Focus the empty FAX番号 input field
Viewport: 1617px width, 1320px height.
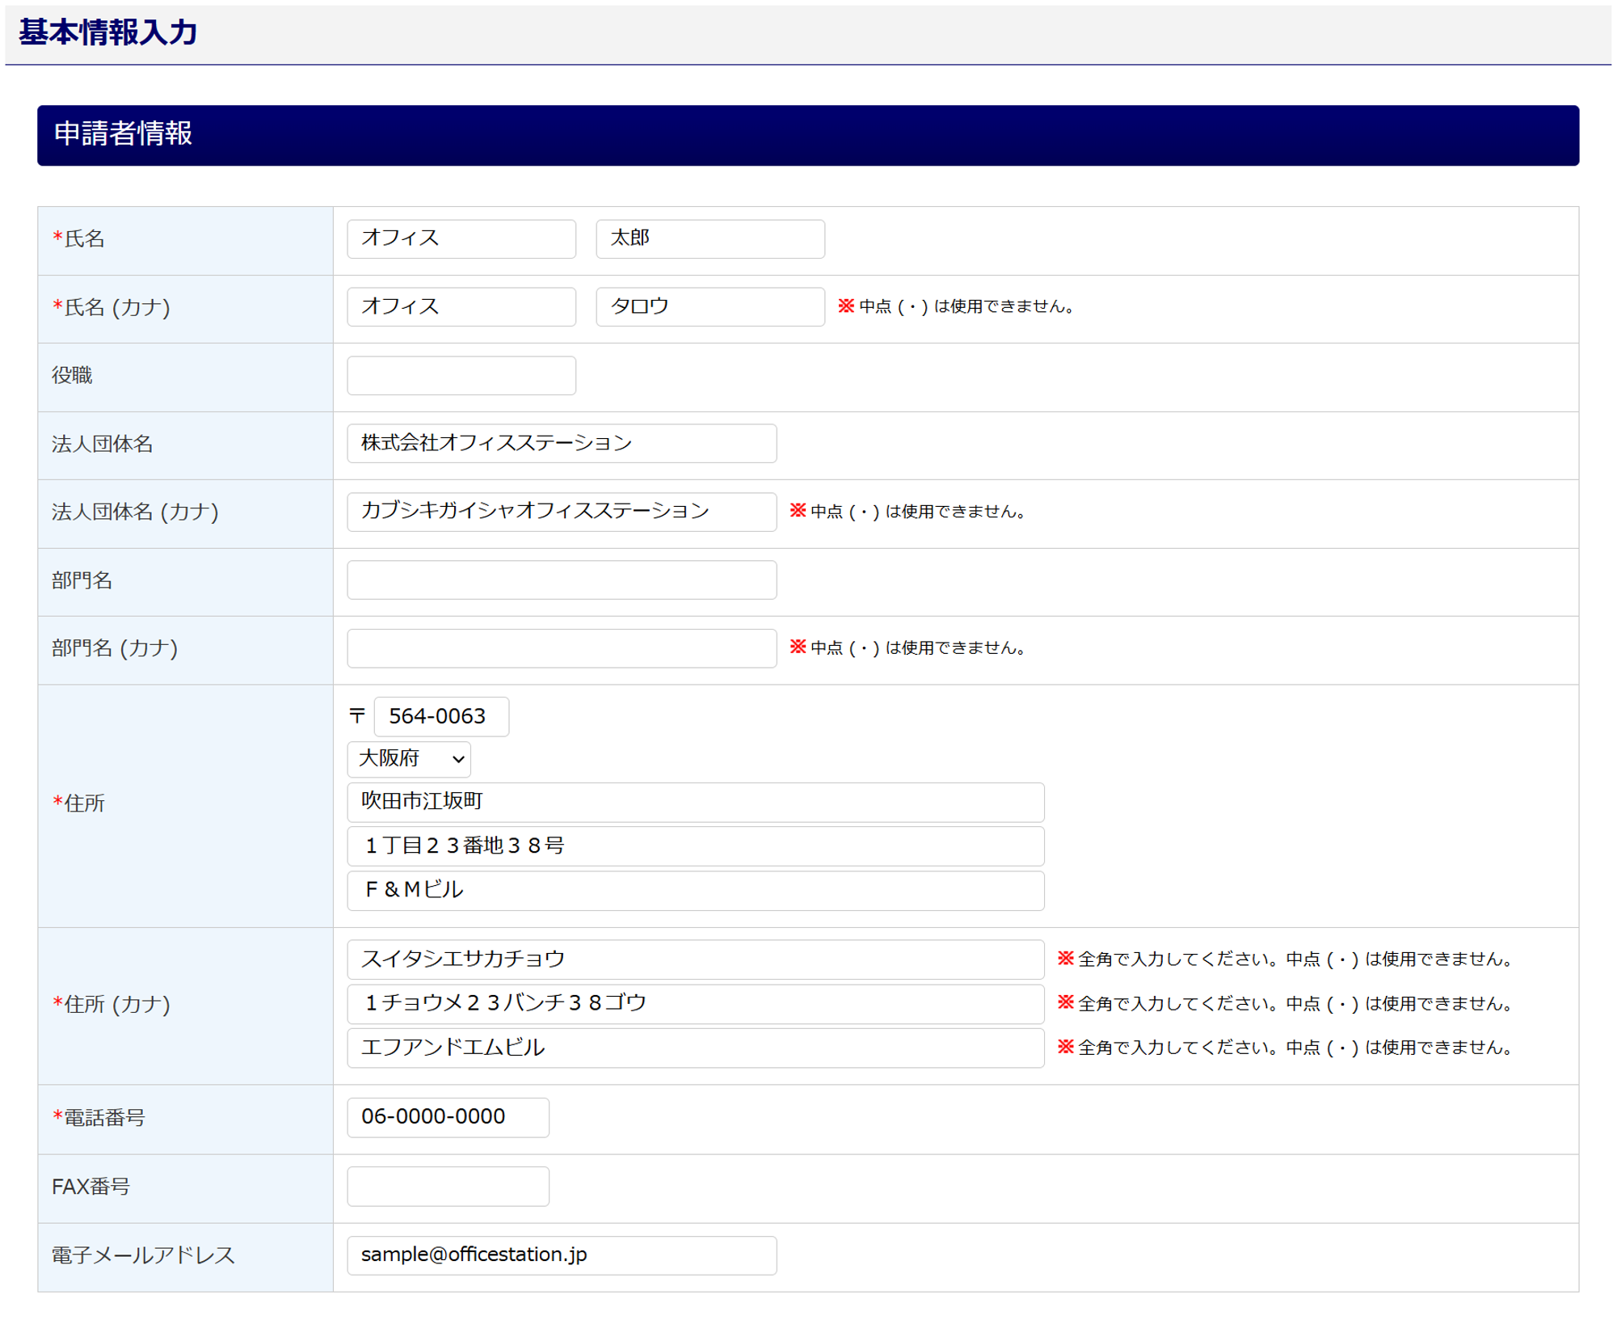tap(448, 1186)
